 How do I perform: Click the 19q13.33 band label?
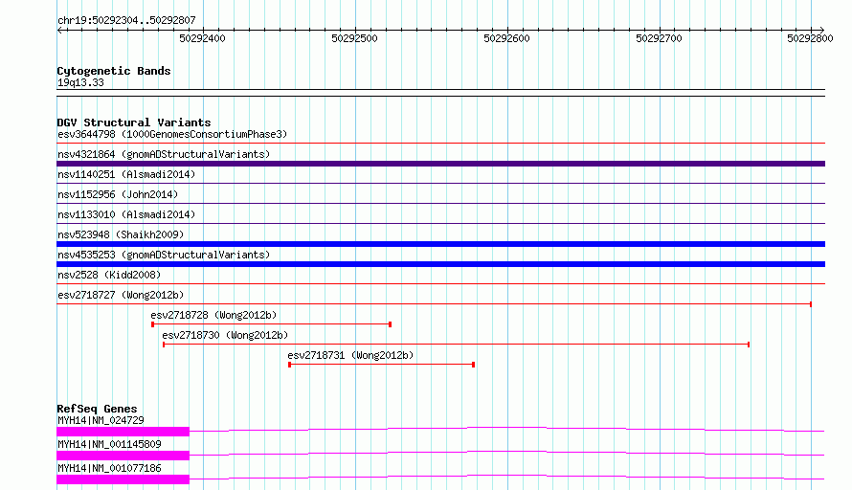click(x=80, y=82)
